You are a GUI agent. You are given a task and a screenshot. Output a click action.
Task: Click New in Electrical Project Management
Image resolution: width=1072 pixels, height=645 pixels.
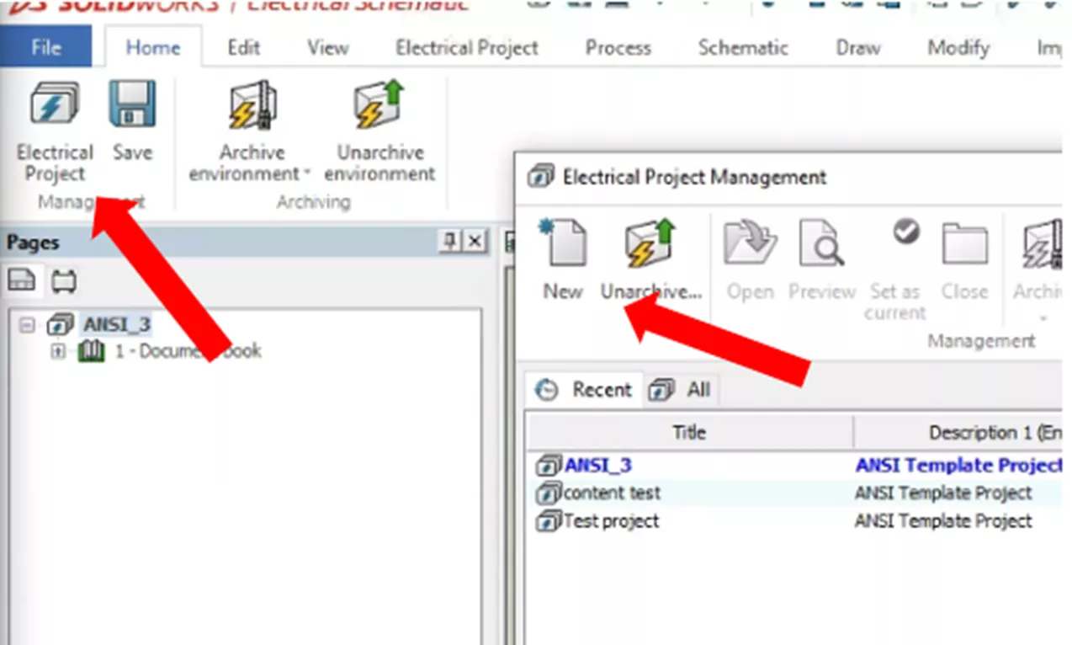[x=563, y=259]
